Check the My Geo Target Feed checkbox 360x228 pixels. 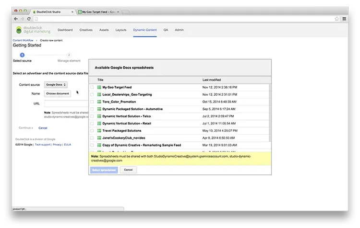coord(93,88)
